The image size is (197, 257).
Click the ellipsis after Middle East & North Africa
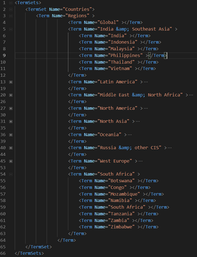tap(191, 95)
